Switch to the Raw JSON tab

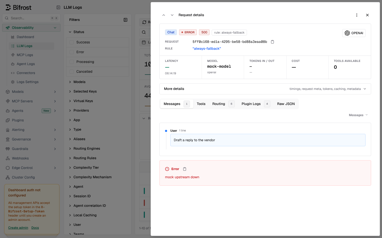pyautogui.click(x=286, y=104)
